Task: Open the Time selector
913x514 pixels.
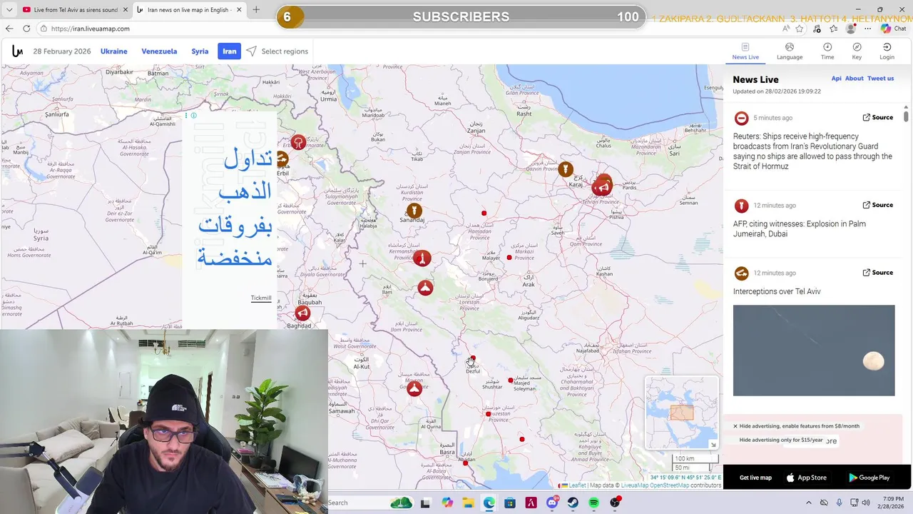Action: 827,51
